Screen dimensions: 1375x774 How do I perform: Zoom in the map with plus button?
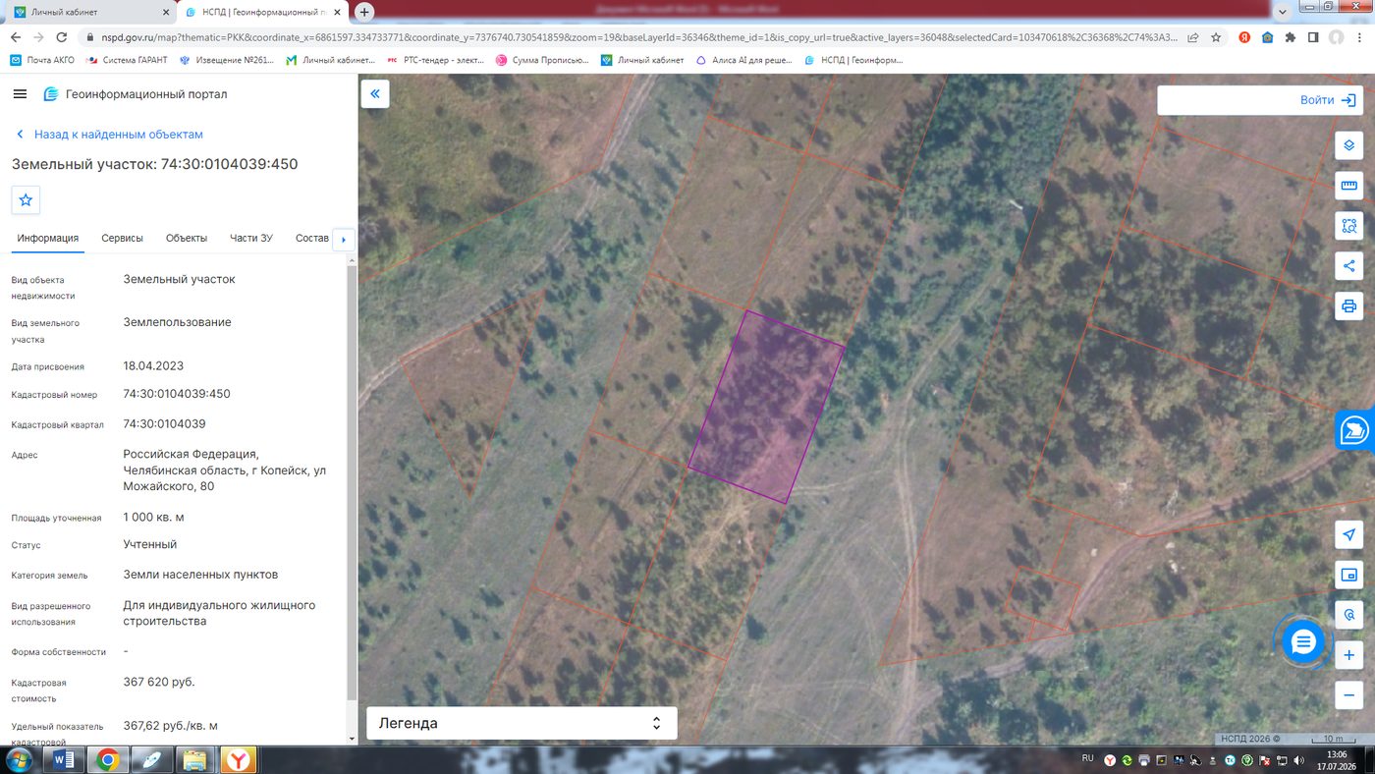tap(1349, 655)
